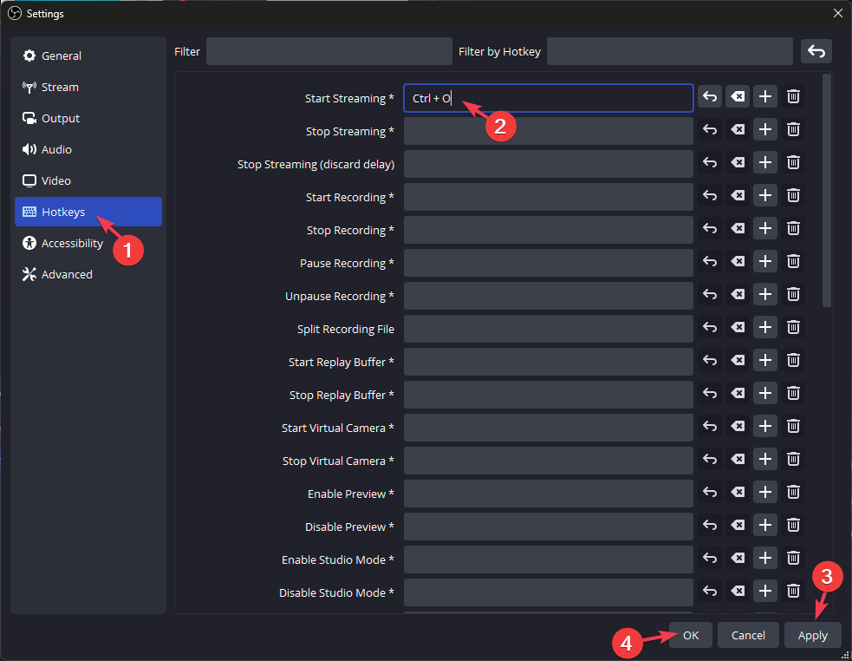This screenshot has height=661, width=852.
Task: Switch to the Audio settings section
Action: [x=59, y=149]
